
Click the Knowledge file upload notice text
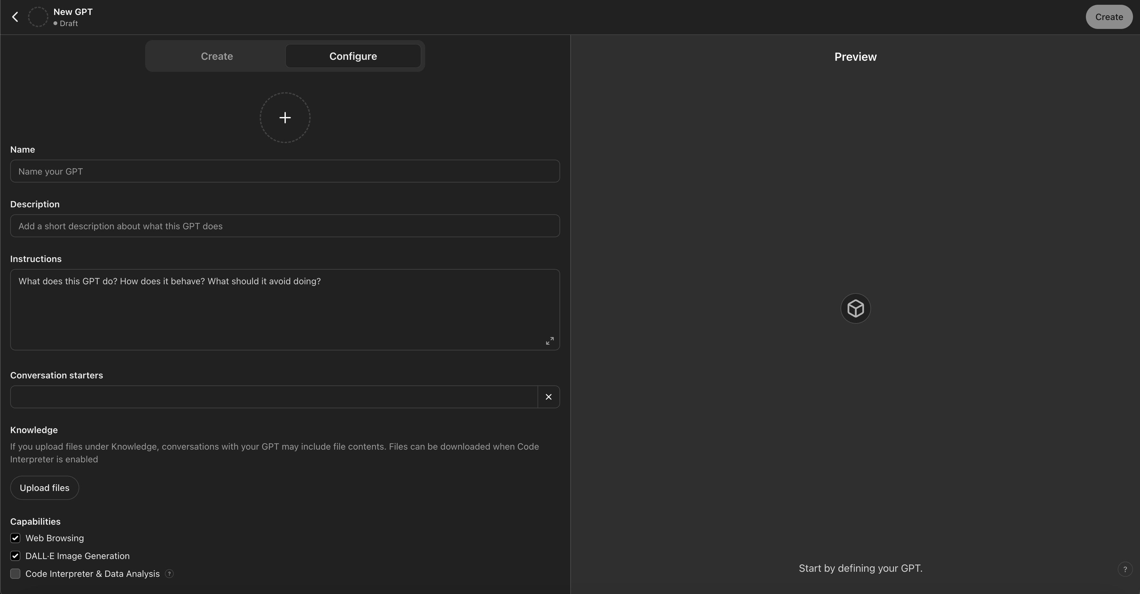274,453
